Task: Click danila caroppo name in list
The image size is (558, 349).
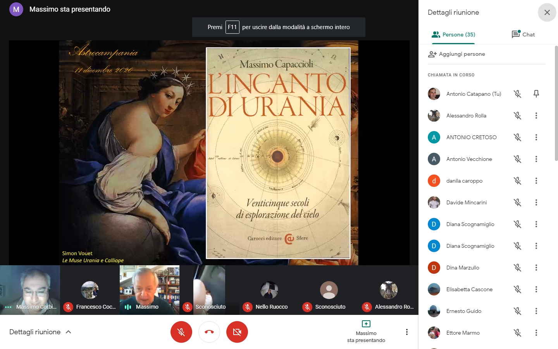Action: 464,181
